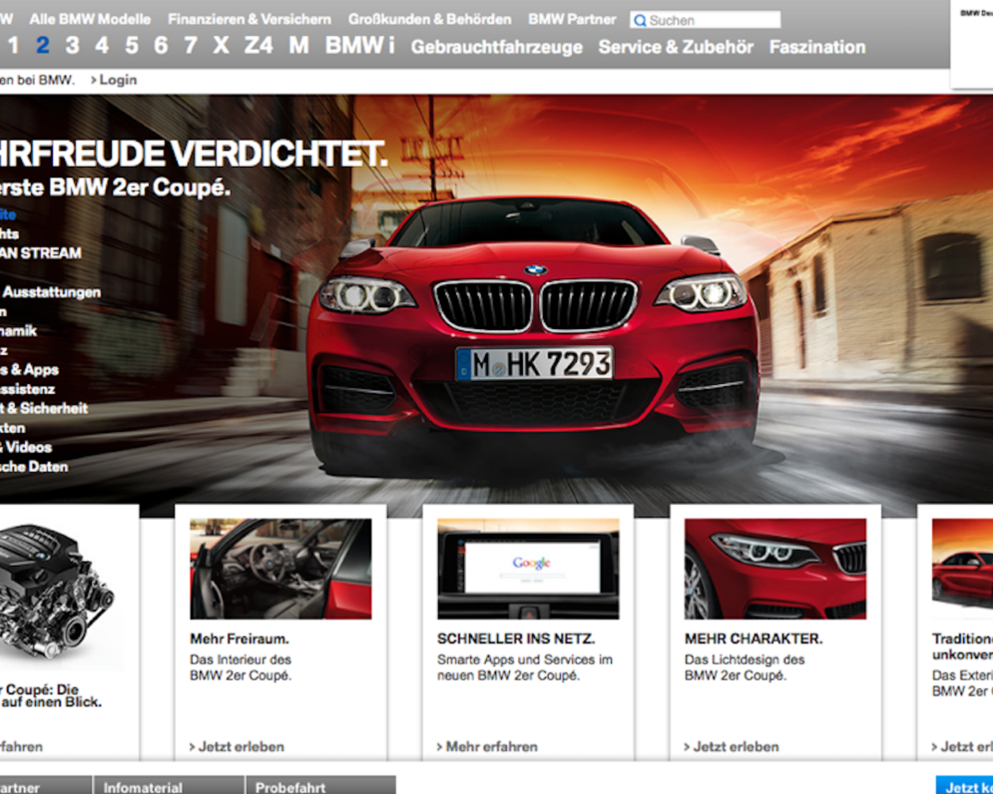Image resolution: width=993 pixels, height=794 pixels.
Task: Switch to the Infomaterial tab
Action: click(143, 787)
